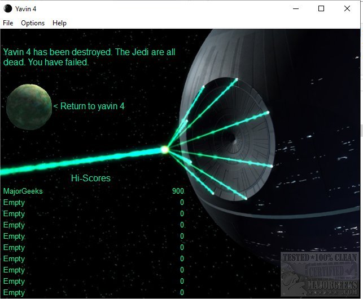Click the laser convergence point flare
This screenshot has height=299, width=363.
click(165, 150)
